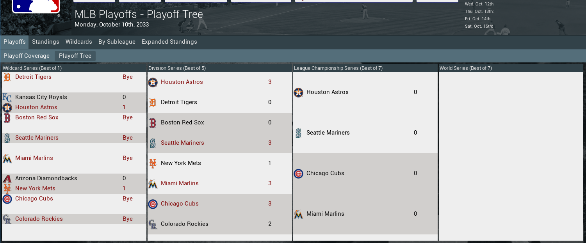Image resolution: width=586 pixels, height=243 pixels.
Task: Open the Houston Astros link in Wildcard Series
Action: coord(36,107)
